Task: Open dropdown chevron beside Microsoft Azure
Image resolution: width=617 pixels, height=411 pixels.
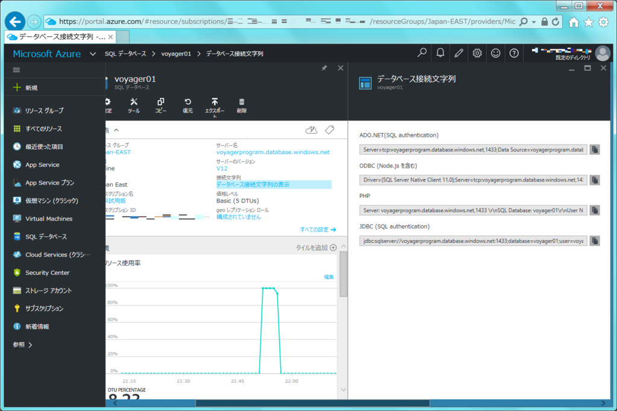Action: point(93,54)
